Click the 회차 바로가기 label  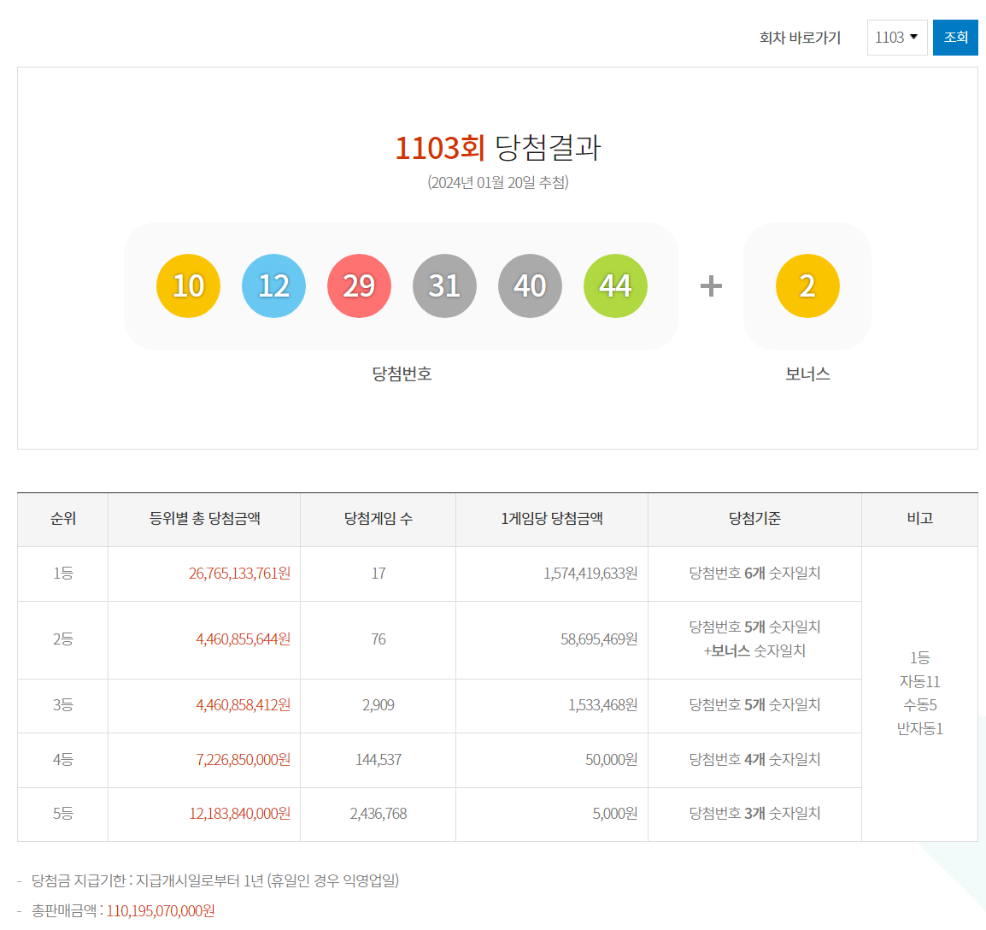coord(800,38)
